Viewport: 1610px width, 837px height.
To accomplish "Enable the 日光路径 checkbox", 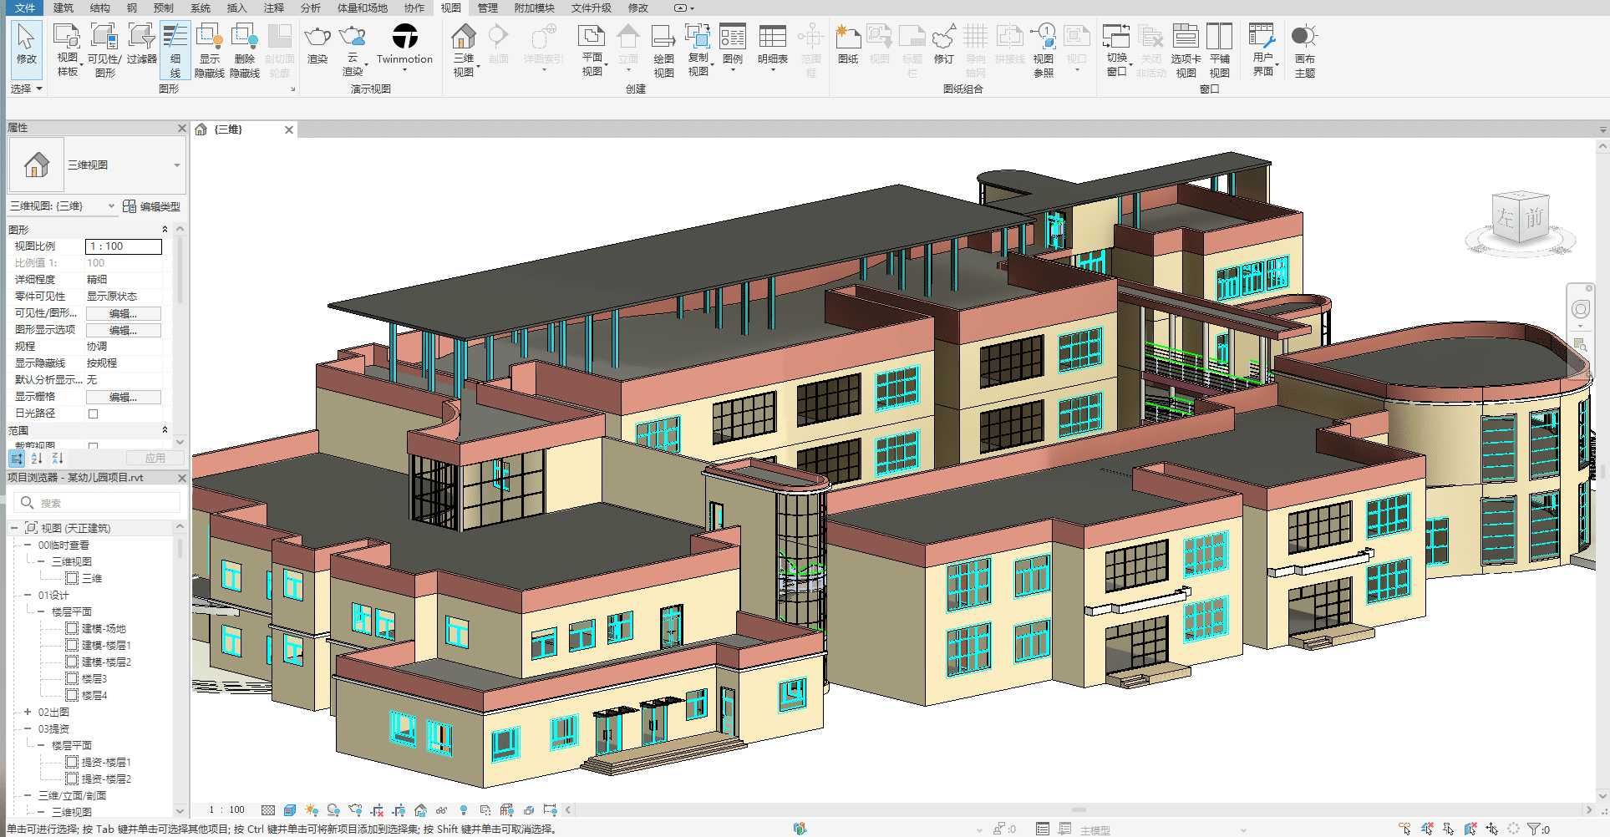I will (x=94, y=413).
